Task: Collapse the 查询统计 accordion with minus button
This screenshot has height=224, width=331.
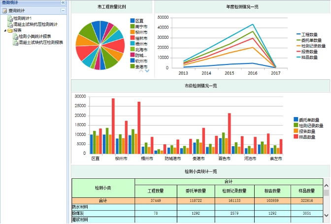Action: [x=63, y=10]
